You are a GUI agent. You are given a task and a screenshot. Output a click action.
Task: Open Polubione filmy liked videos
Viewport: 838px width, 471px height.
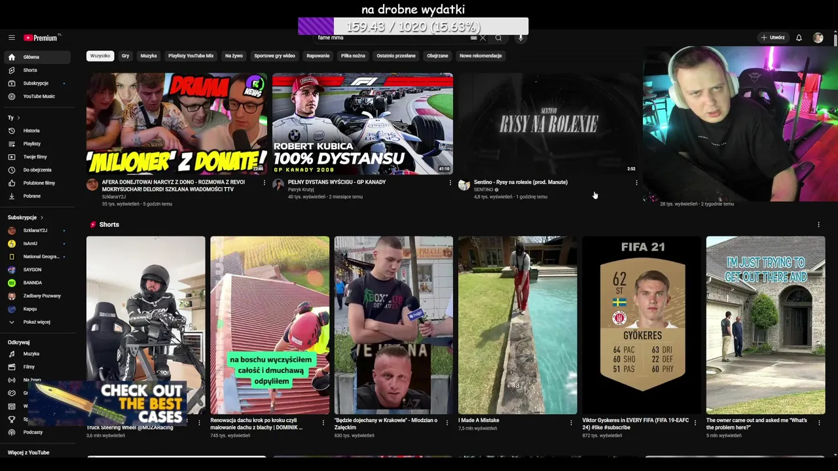pyautogui.click(x=38, y=183)
